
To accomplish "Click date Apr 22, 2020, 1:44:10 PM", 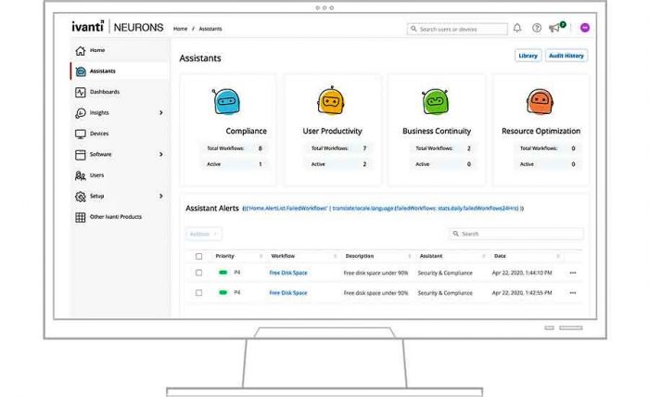I will click(x=522, y=273).
